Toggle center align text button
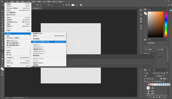172x99 pixels. click(x=66, y=5)
